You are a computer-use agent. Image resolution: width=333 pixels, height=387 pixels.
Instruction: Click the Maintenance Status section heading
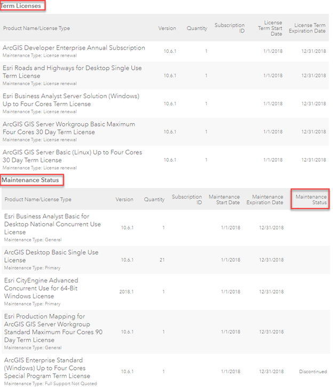tap(30, 180)
